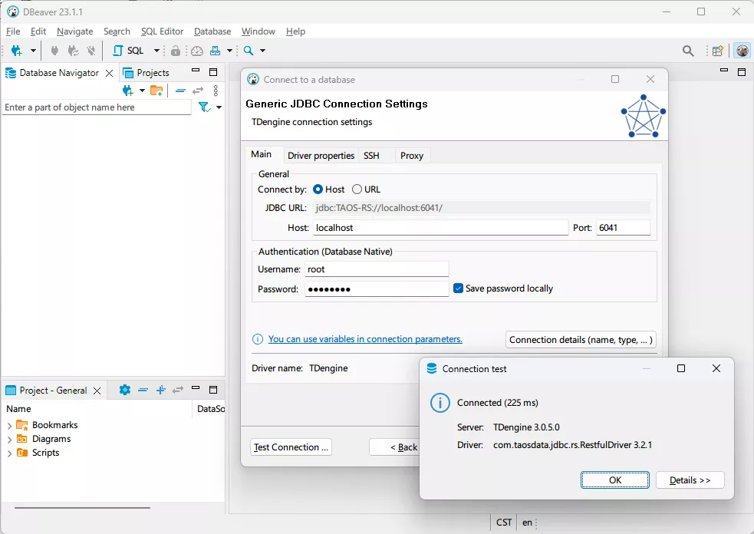Viewport: 754px width, 534px height.
Task: Click the filter funnel icon in Database Navigator
Action: [204, 107]
